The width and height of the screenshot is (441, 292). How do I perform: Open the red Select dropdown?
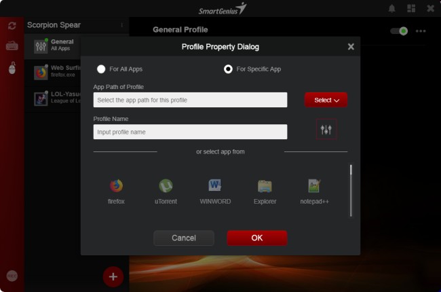[x=326, y=100]
